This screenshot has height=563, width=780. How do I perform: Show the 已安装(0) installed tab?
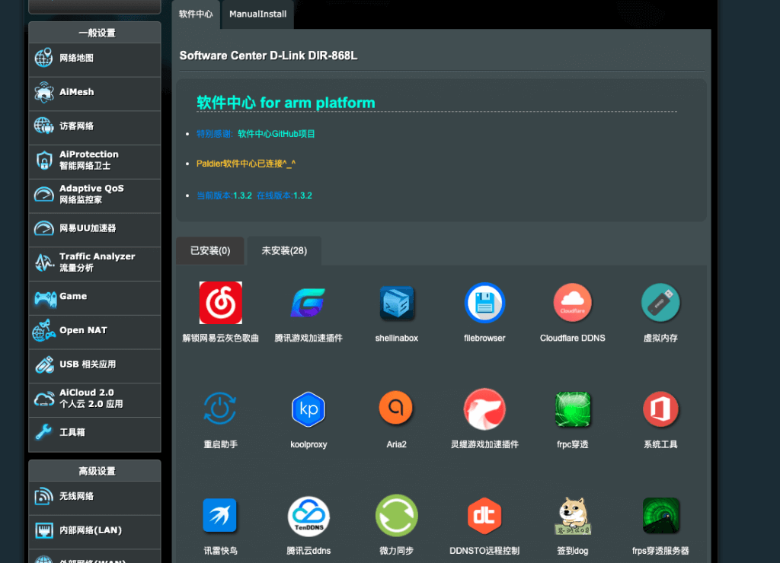(x=210, y=250)
